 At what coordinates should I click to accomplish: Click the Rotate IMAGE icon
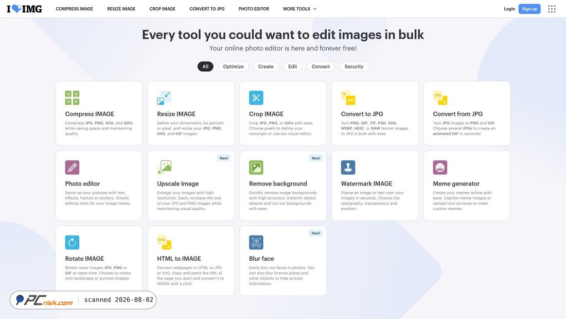coord(72,242)
